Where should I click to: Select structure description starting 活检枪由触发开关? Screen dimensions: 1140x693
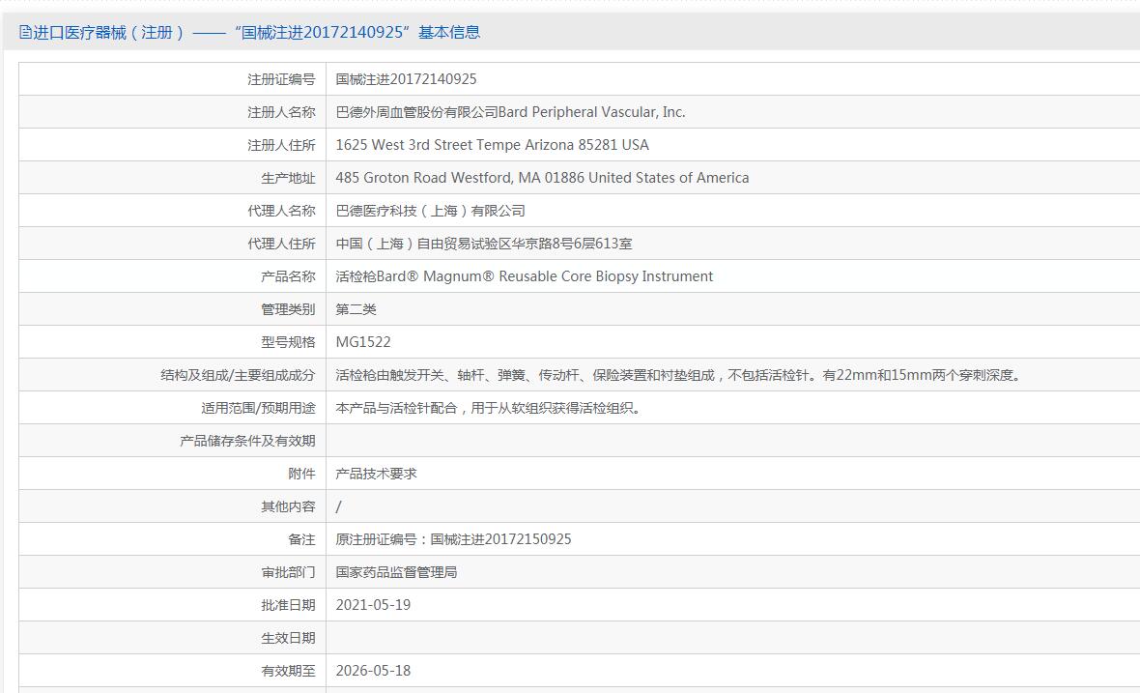coord(680,375)
